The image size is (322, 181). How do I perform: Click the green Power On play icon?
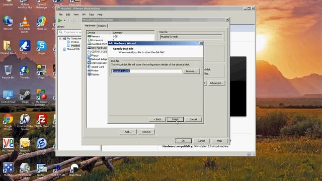60,20
